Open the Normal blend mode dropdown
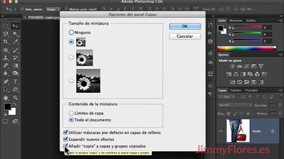This screenshot has height=159, width=284. 235,105
